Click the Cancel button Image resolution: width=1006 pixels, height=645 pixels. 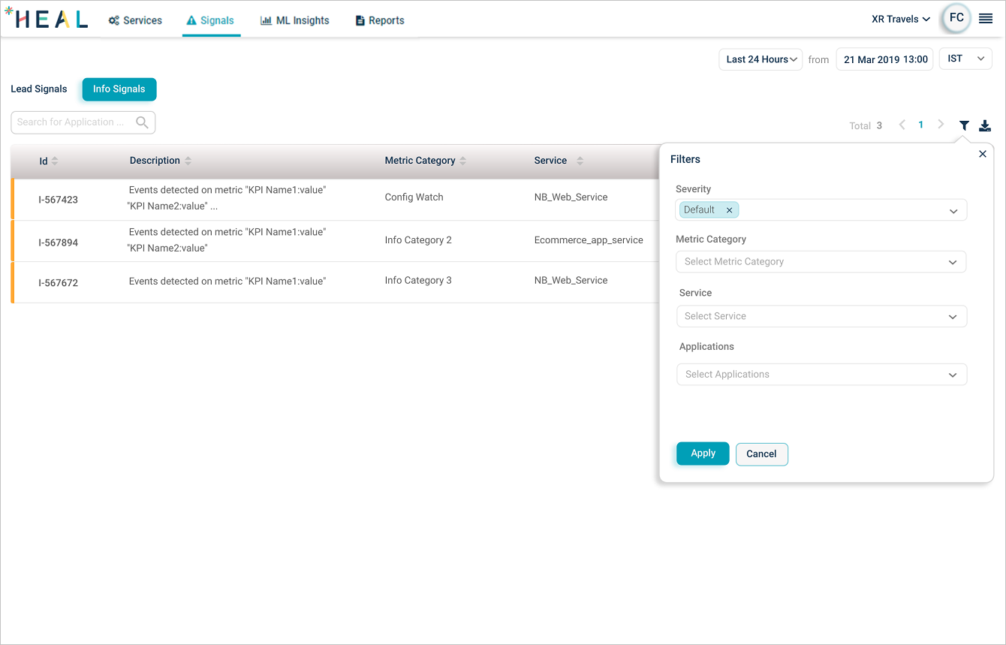click(x=761, y=454)
